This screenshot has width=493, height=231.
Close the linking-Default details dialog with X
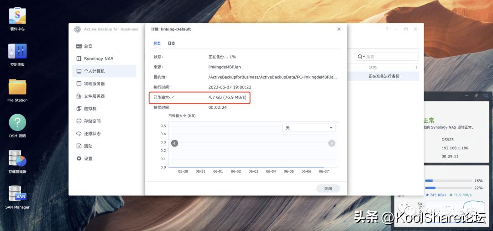[x=339, y=29]
